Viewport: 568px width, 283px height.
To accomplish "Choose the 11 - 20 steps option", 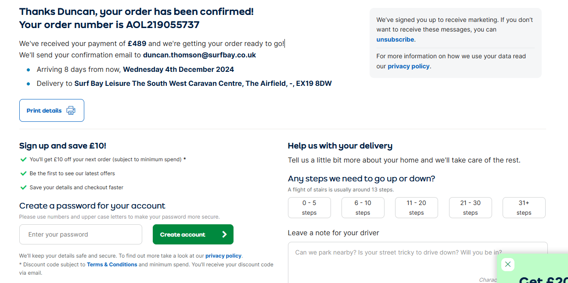I will pos(416,208).
